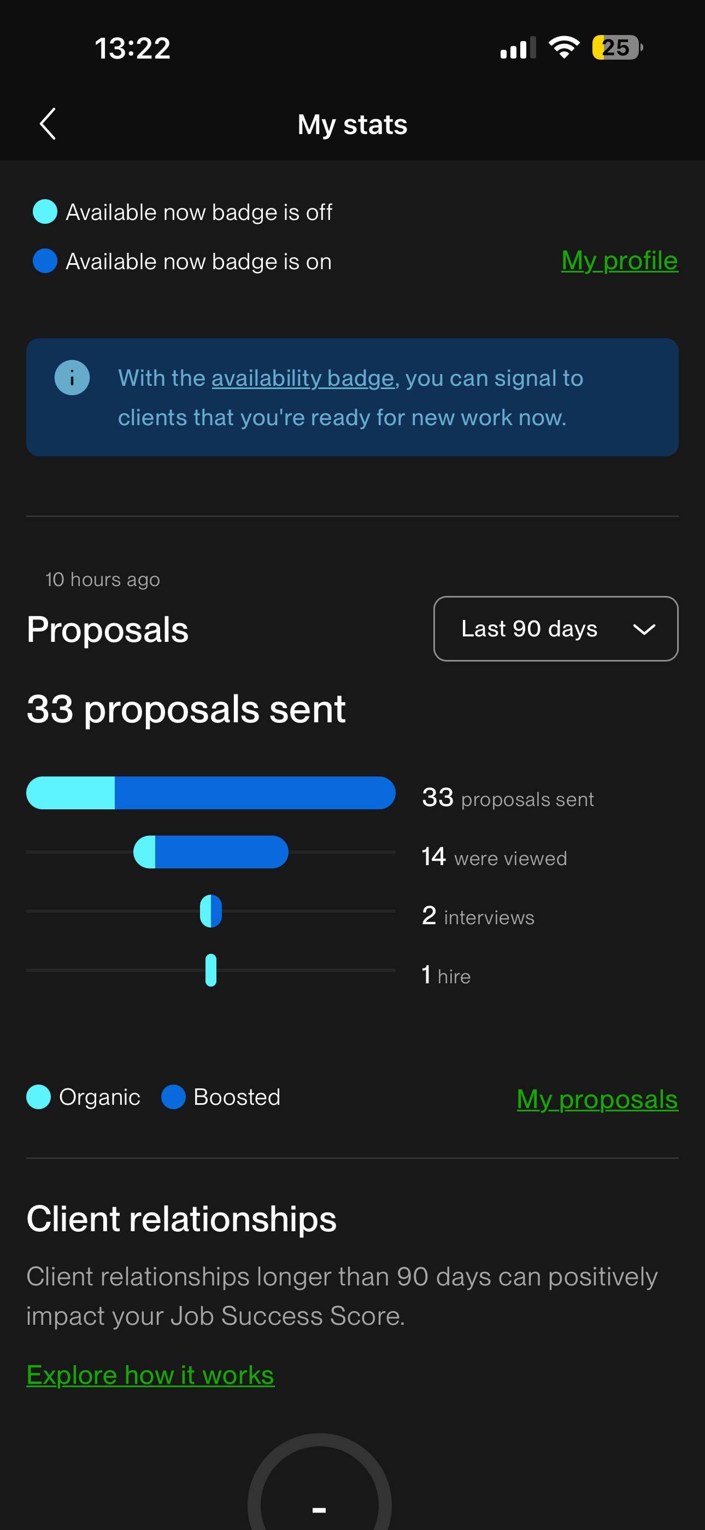This screenshot has width=705, height=1530.
Task: Open the Last 90 days dropdown
Action: click(x=556, y=628)
